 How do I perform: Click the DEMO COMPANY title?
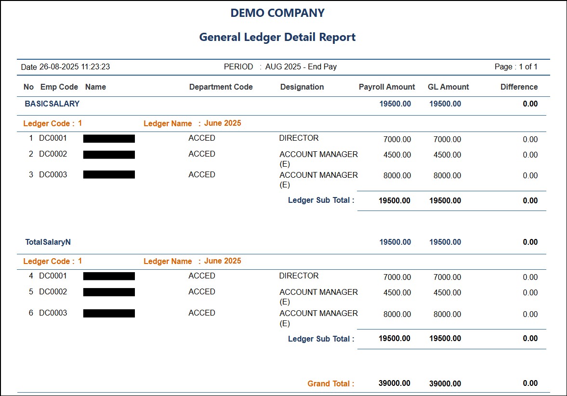pyautogui.click(x=277, y=13)
